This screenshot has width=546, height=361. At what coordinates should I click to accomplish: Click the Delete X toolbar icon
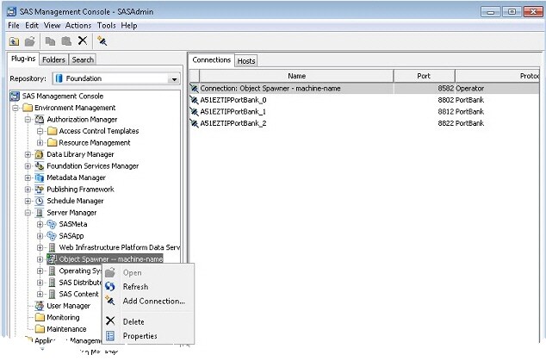point(83,40)
